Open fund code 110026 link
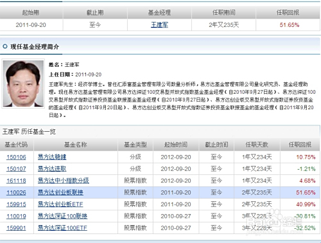 click(x=16, y=192)
